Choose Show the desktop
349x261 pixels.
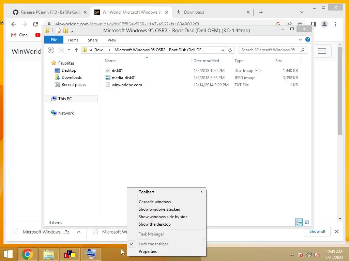pyautogui.click(x=166, y=224)
